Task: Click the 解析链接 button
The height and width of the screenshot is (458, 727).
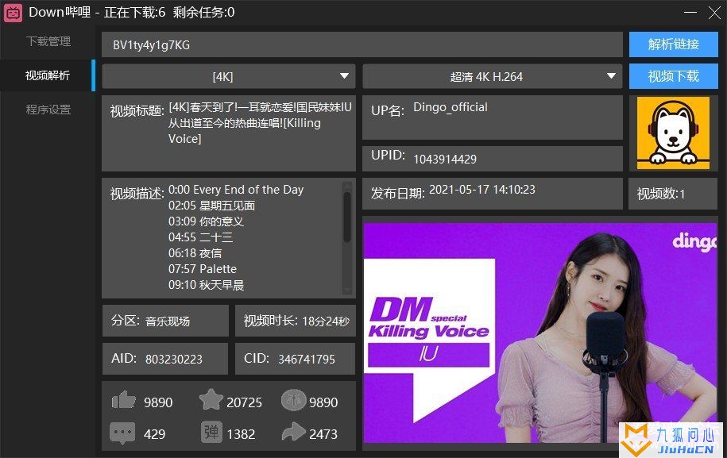Action: point(673,44)
